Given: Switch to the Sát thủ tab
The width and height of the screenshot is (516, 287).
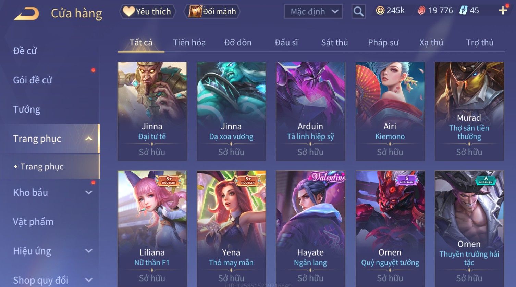Looking at the screenshot, I should (x=334, y=43).
